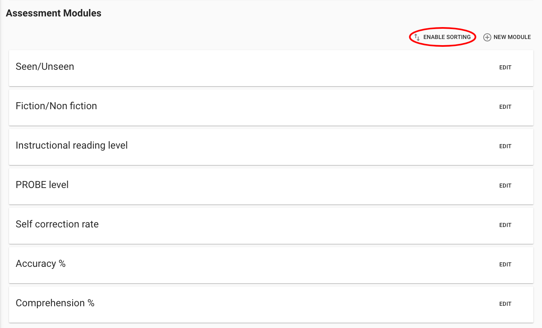Select the Seen/Unseen module title
The width and height of the screenshot is (542, 328).
point(45,67)
